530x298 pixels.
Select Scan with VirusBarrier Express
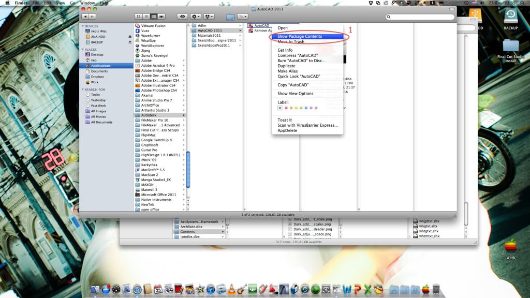click(307, 125)
